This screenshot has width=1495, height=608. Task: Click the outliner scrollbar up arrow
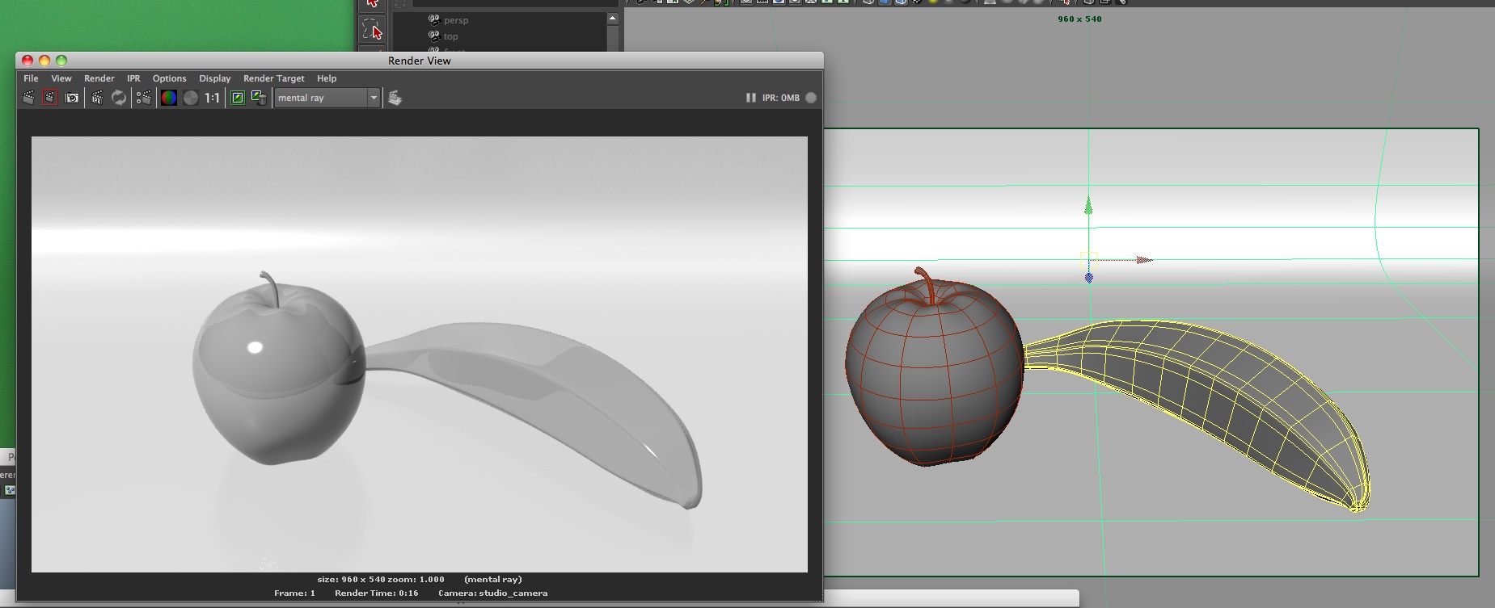point(612,18)
